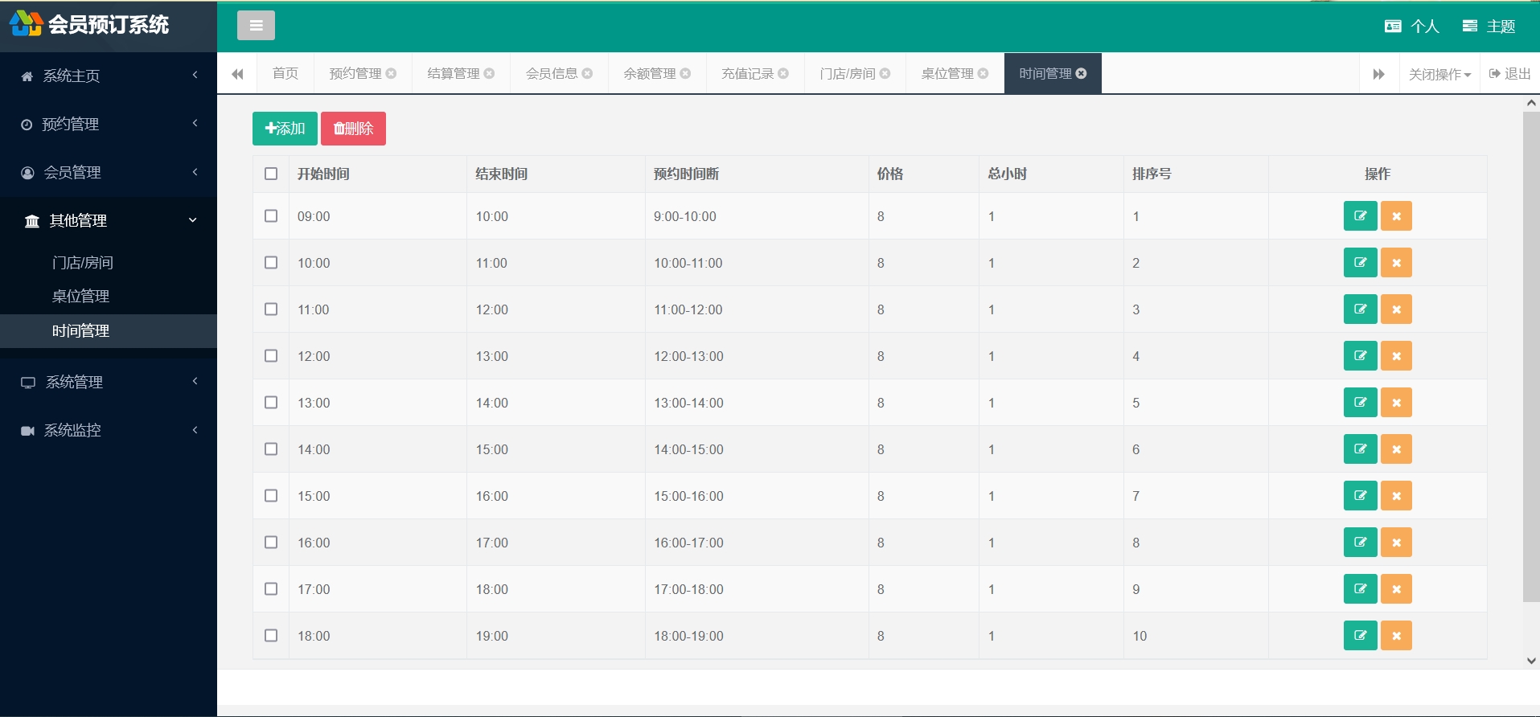Check the 13:00-14:00 row checkbox
1540x717 pixels.
pyautogui.click(x=271, y=403)
